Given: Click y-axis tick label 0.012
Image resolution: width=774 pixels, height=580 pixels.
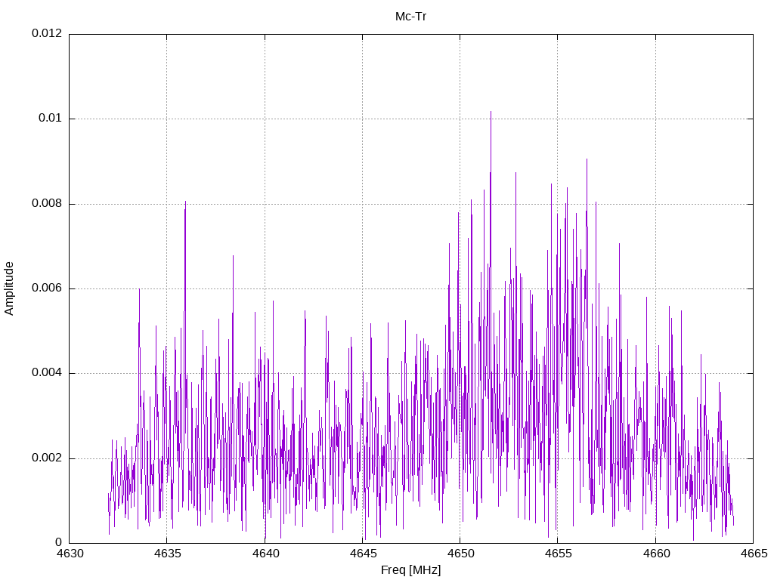Looking at the screenshot, I should pyautogui.click(x=47, y=33).
